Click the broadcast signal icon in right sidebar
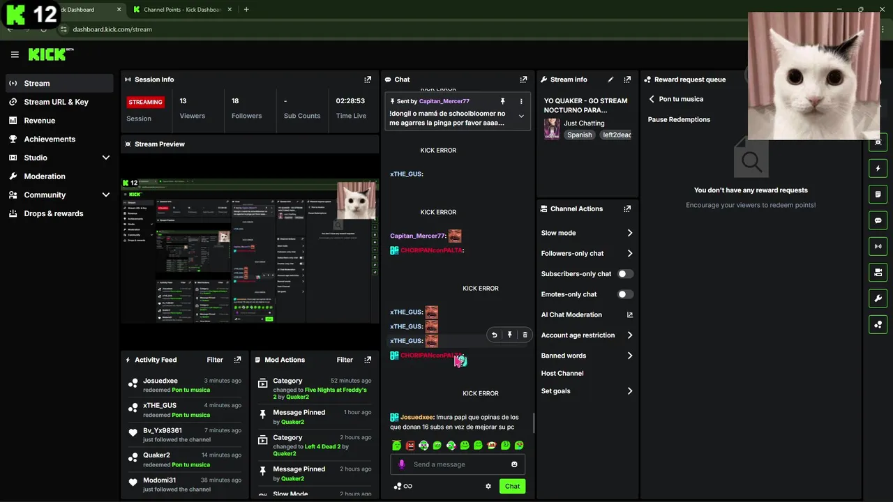 [878, 246]
